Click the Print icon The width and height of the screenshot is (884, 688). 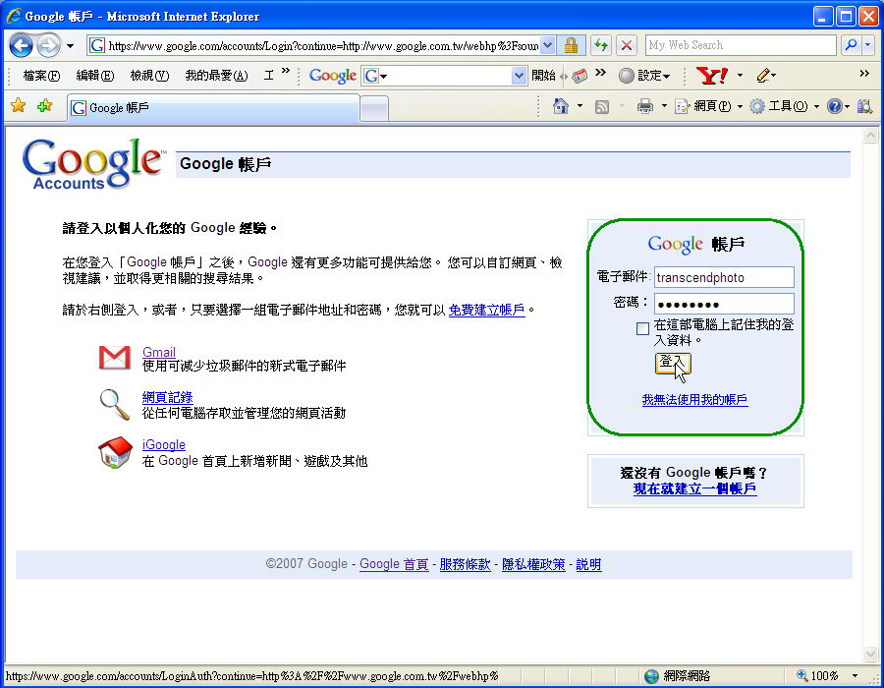pos(645,106)
